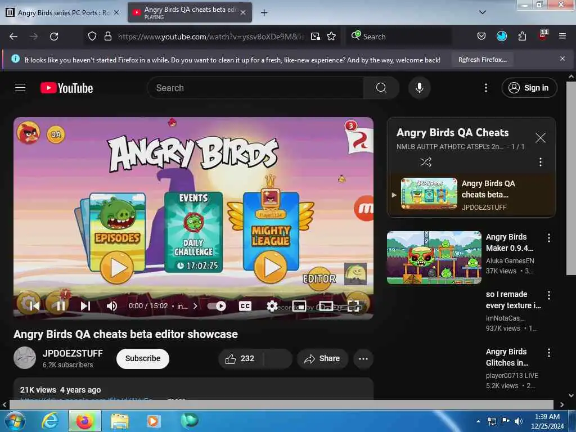This screenshot has width=576, height=432.
Task: View site security lock information
Action: click(107, 36)
